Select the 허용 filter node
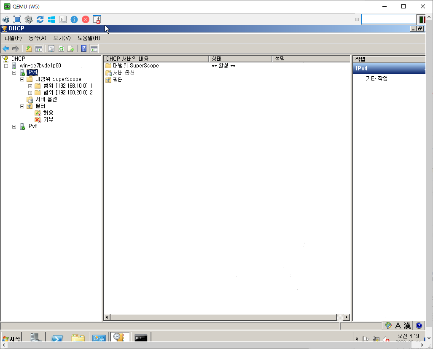The height and width of the screenshot is (349, 433). click(x=48, y=113)
